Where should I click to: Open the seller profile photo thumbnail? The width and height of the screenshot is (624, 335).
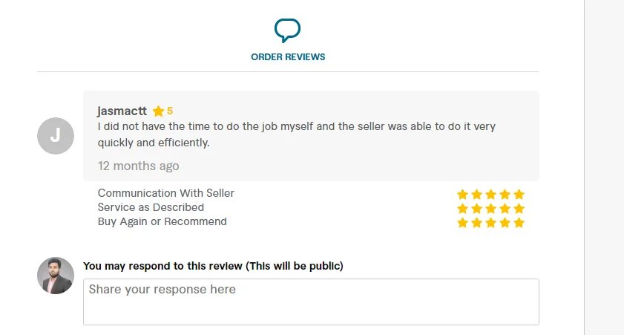pos(56,276)
